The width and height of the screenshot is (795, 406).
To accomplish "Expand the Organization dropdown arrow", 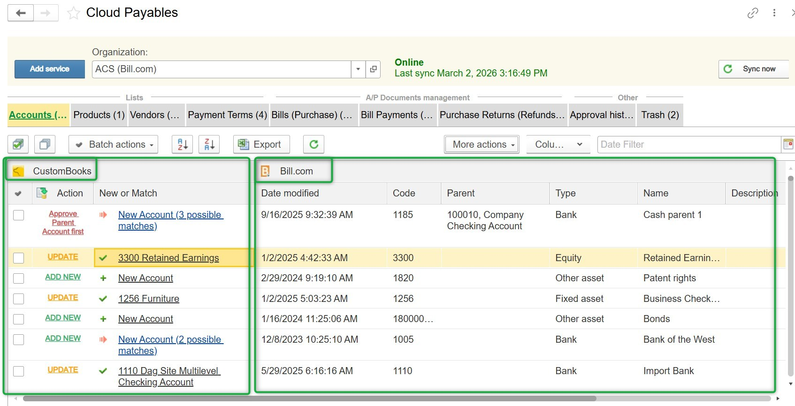I will (x=358, y=69).
